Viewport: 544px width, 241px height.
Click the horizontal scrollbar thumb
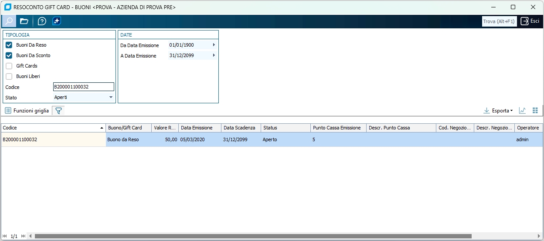tap(253, 236)
